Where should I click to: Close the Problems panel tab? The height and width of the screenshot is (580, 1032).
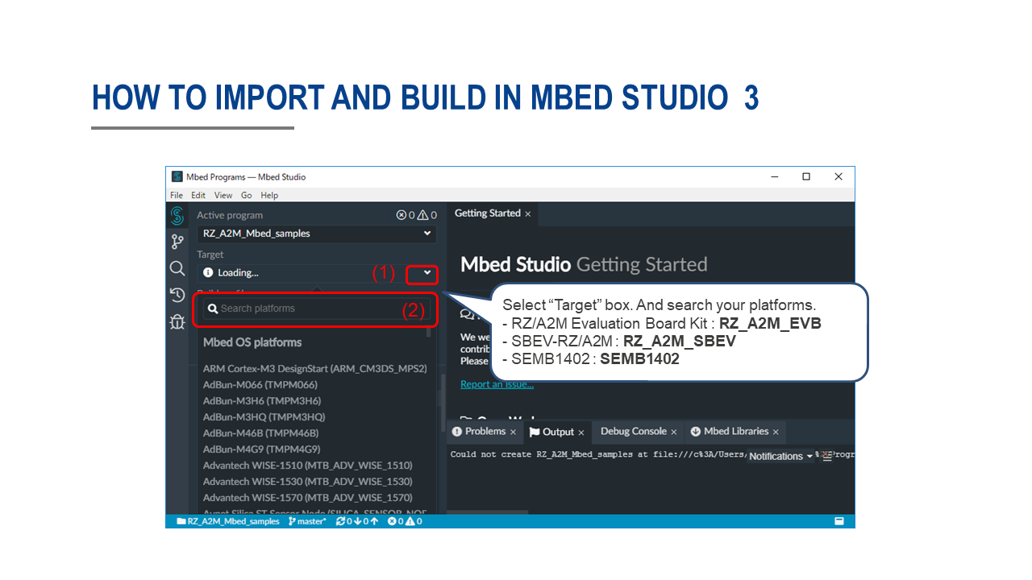(x=513, y=432)
